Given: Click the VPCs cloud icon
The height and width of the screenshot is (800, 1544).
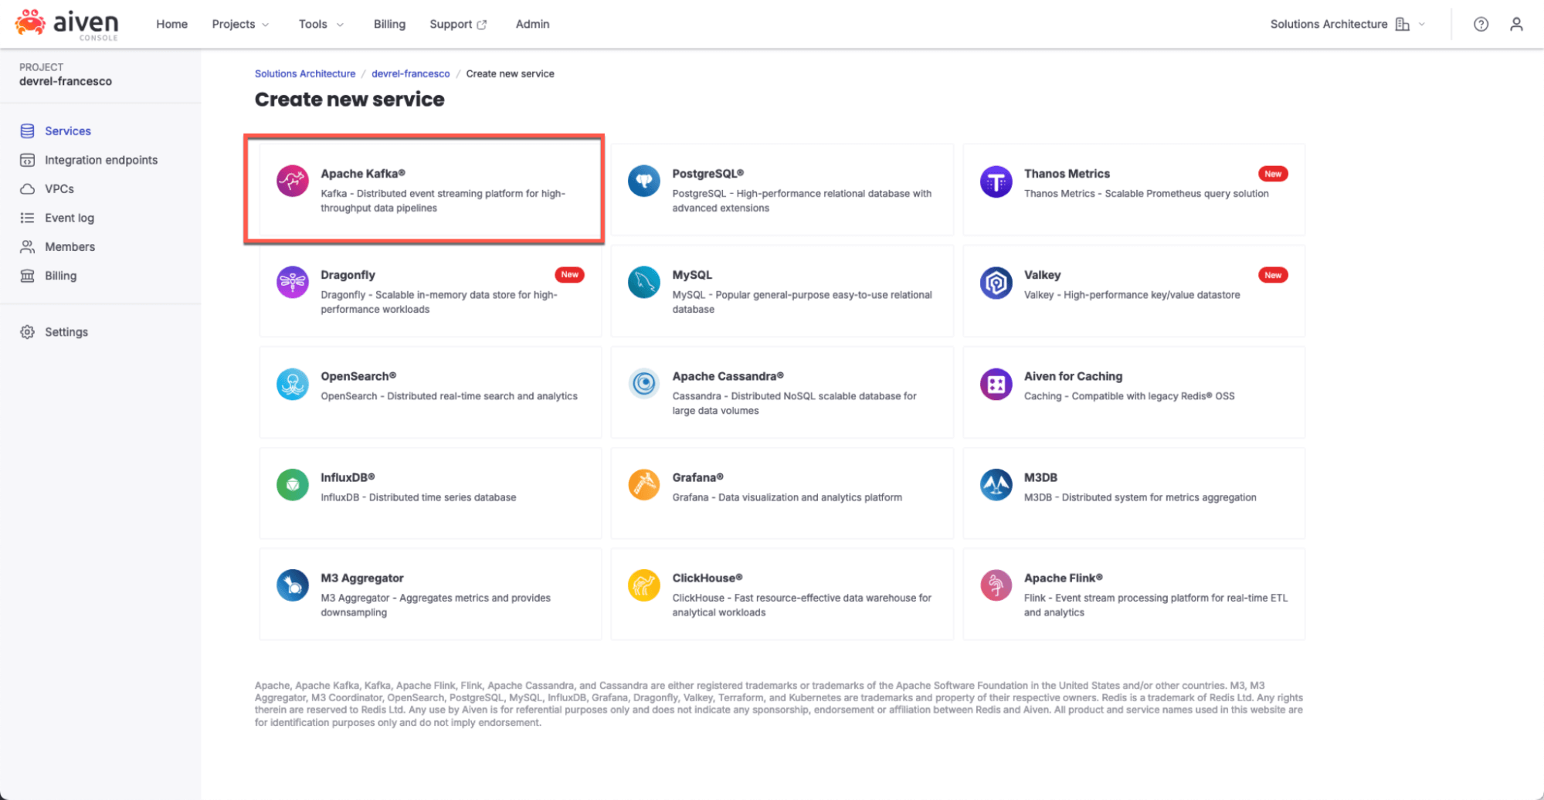Looking at the screenshot, I should tap(27, 189).
